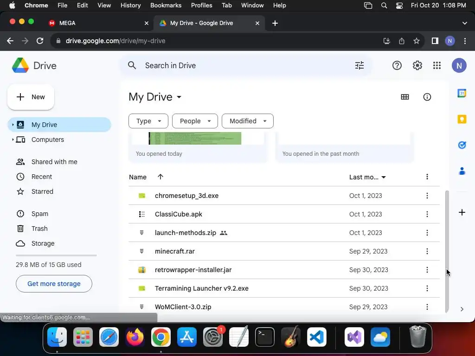
Task: Reload the Drive page
Action: (x=40, y=41)
